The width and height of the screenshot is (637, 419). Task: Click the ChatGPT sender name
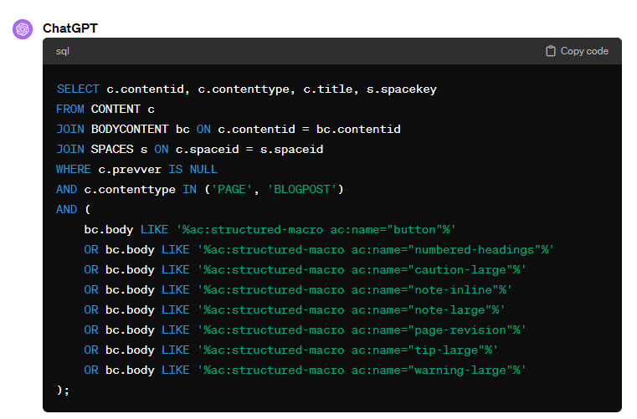(70, 28)
